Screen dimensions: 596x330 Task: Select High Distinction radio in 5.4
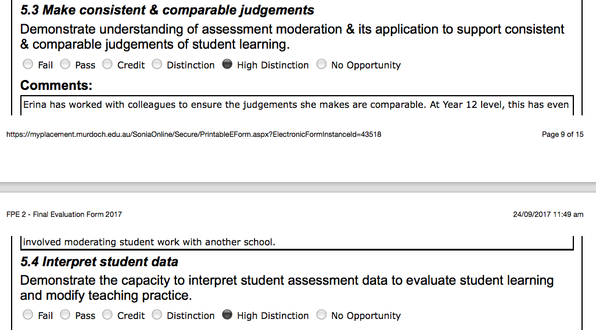[227, 314]
